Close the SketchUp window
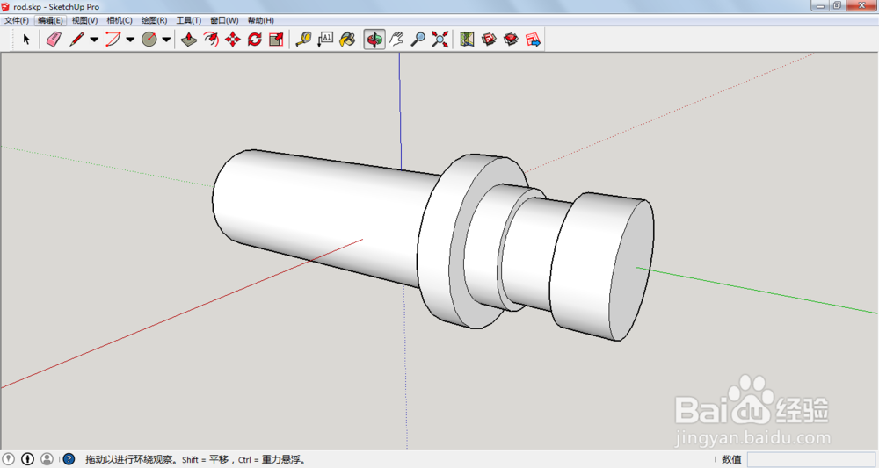This screenshot has height=468, width=879. coord(862,5)
